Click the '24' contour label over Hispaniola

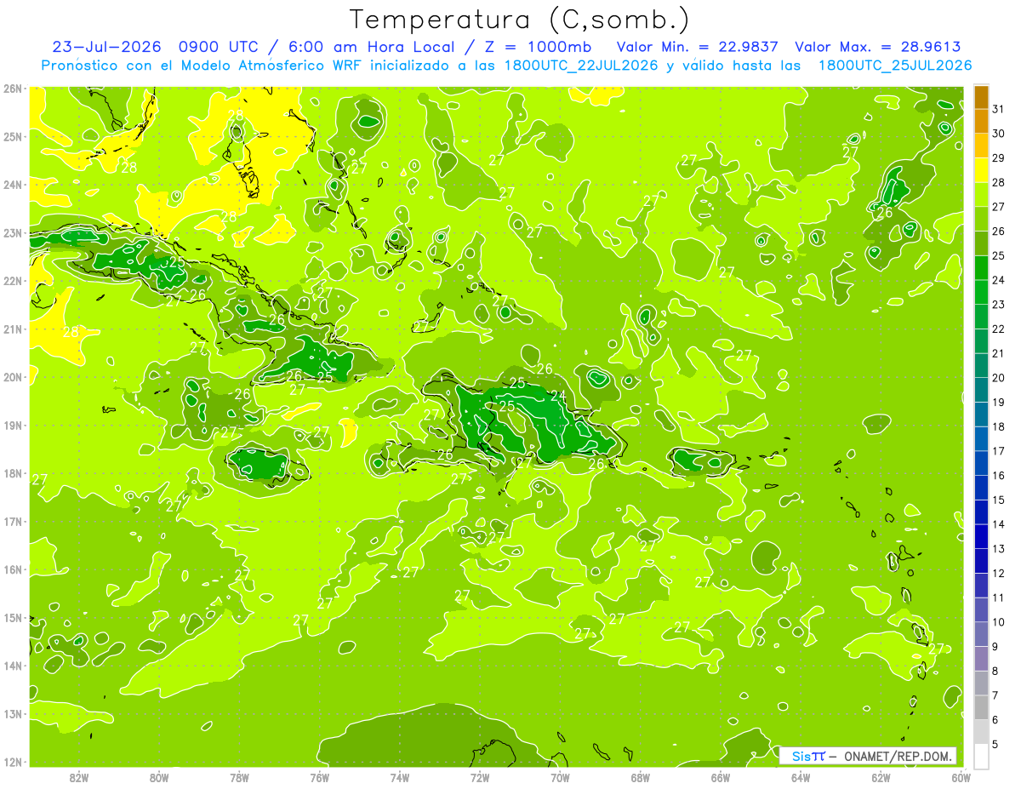[x=558, y=396]
